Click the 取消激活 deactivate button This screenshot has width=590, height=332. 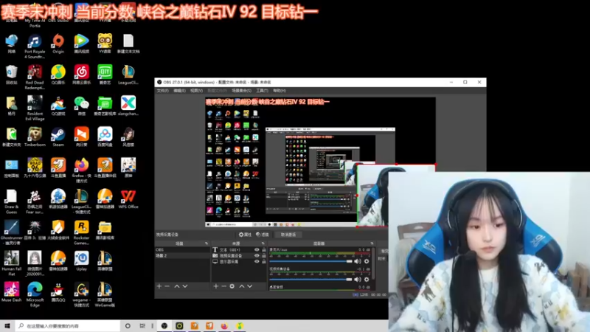pyautogui.click(x=288, y=235)
